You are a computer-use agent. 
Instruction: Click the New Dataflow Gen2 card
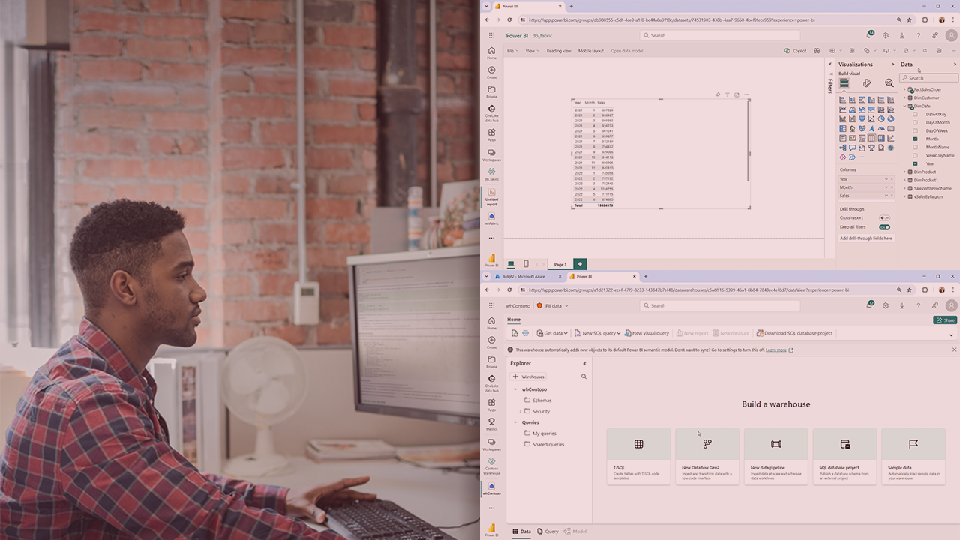[x=707, y=456]
